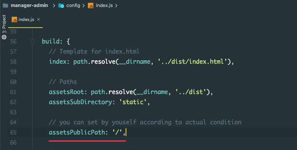
Task: Click __dirname on line 58
Action: coord(135,62)
